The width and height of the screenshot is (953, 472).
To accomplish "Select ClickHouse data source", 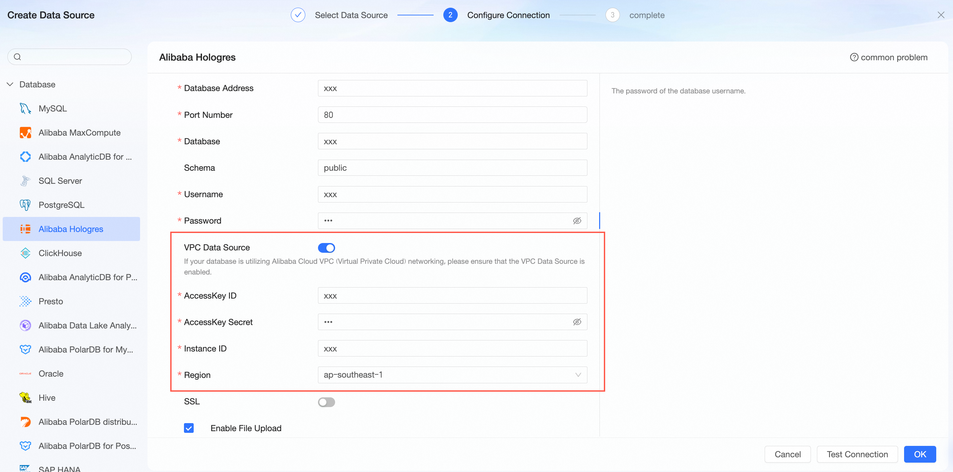I will coord(71,253).
